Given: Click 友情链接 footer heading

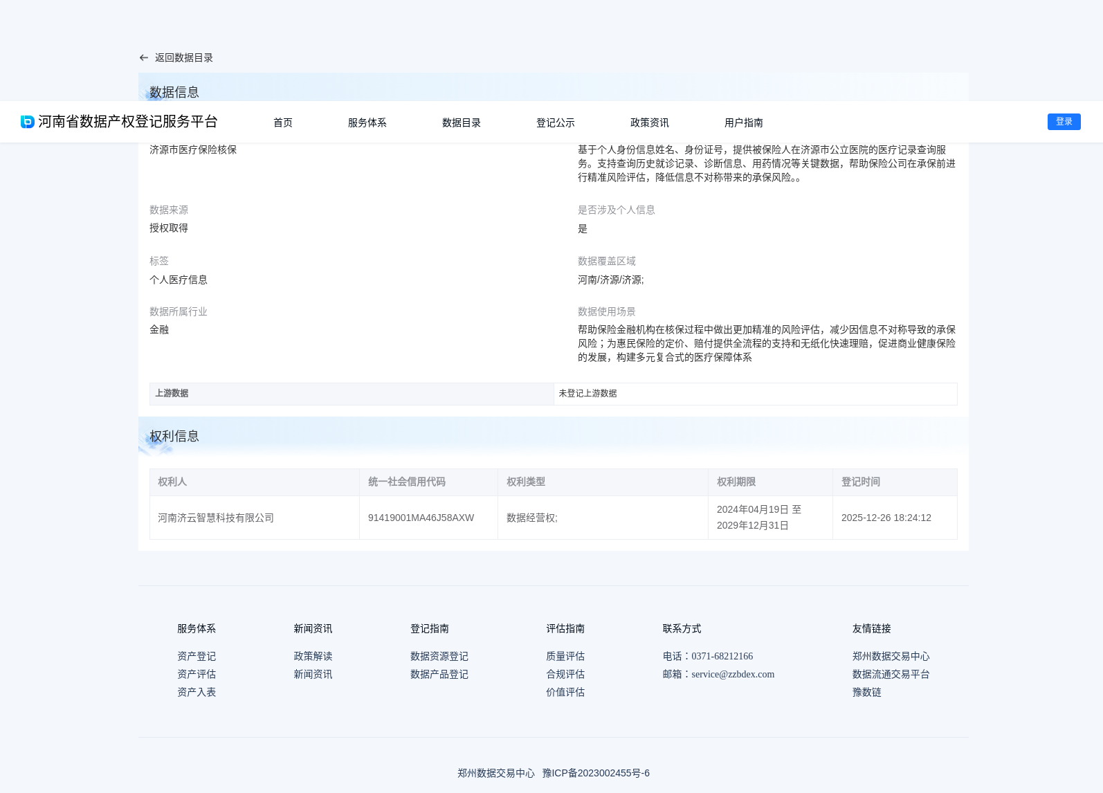Looking at the screenshot, I should click(872, 628).
